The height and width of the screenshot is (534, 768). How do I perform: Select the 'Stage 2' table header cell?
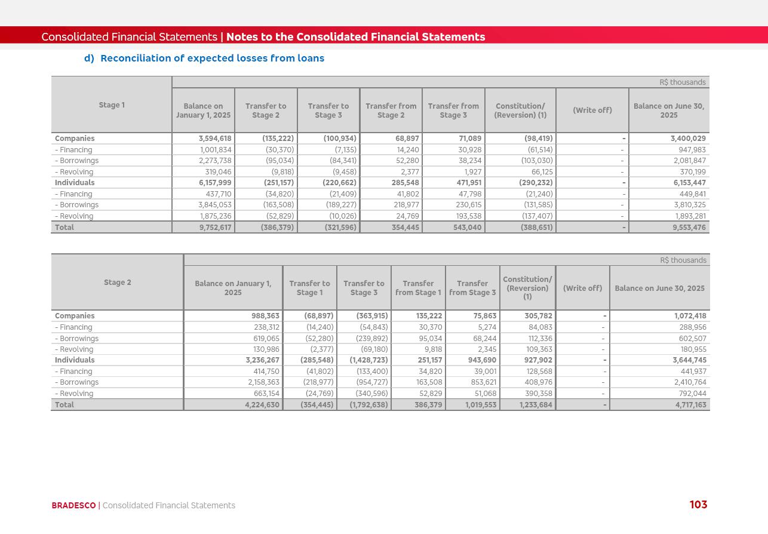(117, 283)
